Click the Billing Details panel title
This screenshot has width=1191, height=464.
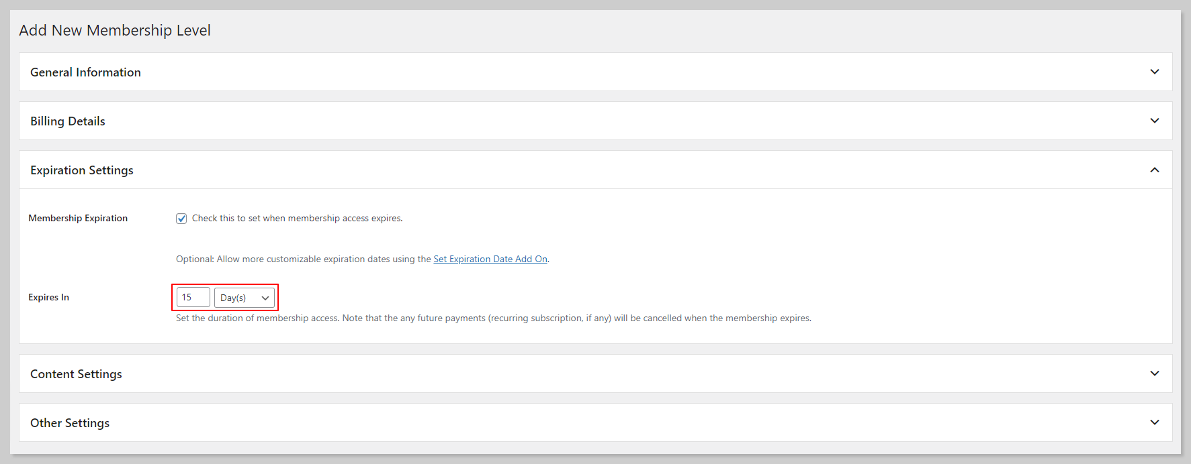(68, 121)
